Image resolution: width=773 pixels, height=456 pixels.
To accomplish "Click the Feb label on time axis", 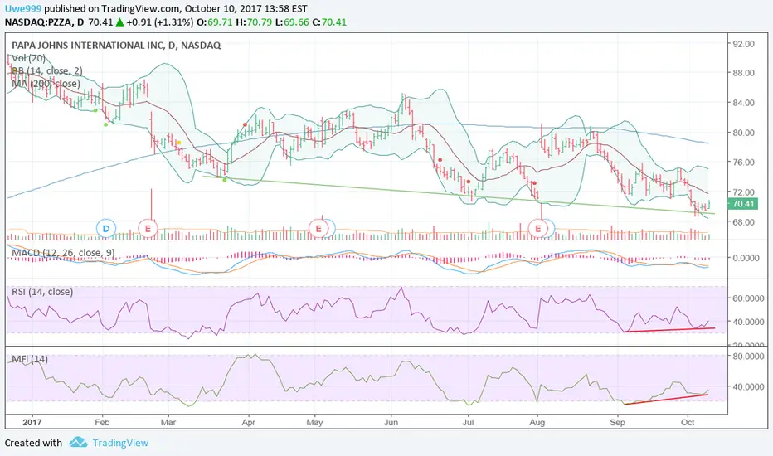I will pos(102,423).
